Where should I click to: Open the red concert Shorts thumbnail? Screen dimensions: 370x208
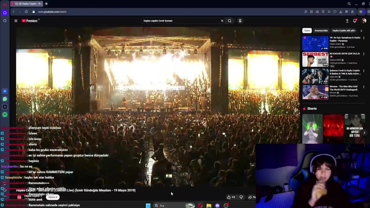[x=334, y=129]
